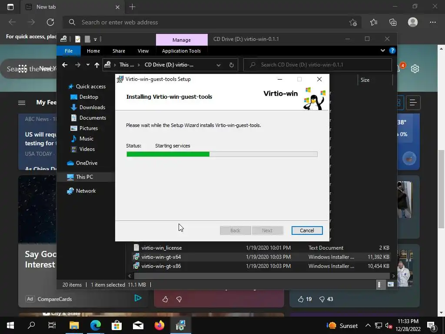This screenshot has height=334, width=445.
Task: Open the File menu in Explorer
Action: [x=69, y=51]
